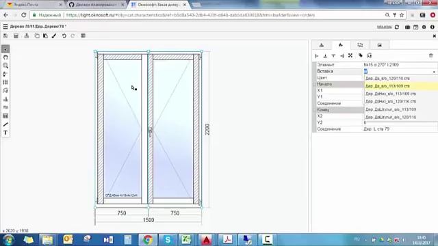Select the ruler dimension tool
This screenshot has width=438, height=246.
(x=5, y=107)
